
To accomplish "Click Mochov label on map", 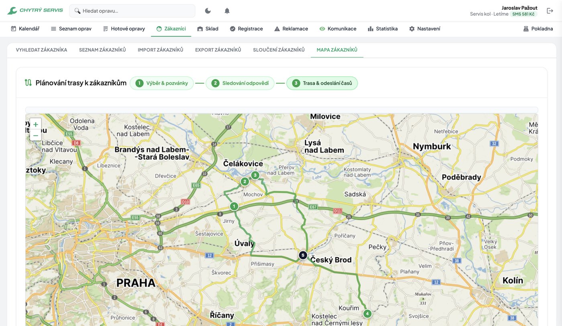I will pos(253,194).
